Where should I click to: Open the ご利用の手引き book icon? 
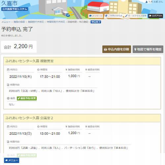tap(106, 16)
